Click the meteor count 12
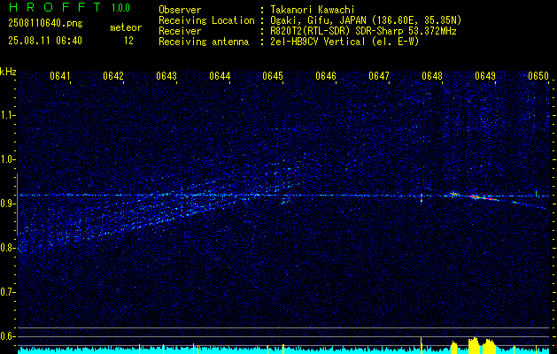 (128, 41)
